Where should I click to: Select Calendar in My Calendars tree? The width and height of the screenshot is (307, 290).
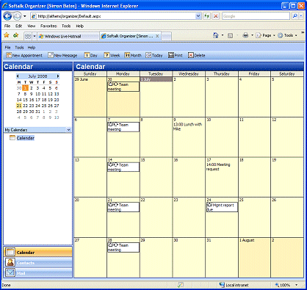[x=25, y=138]
